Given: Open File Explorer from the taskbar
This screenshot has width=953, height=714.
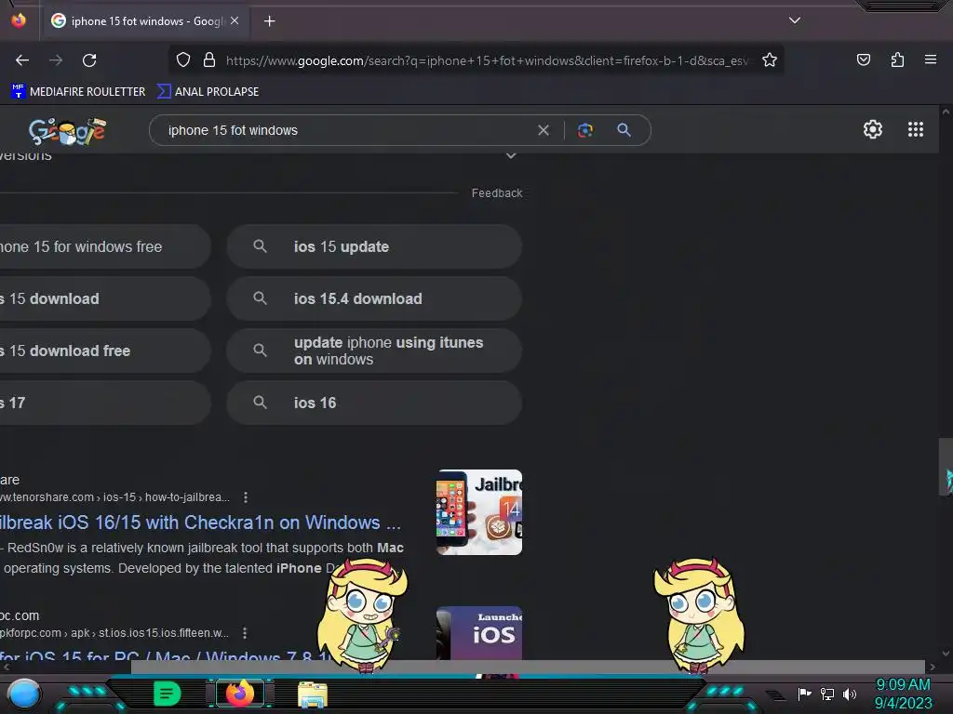Looking at the screenshot, I should pos(313,694).
